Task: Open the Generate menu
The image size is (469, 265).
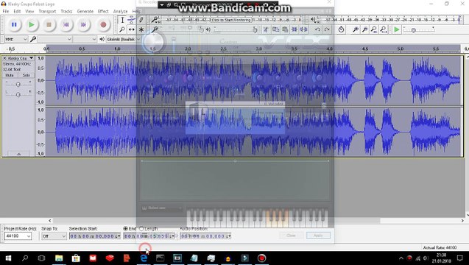Action: tap(85, 11)
